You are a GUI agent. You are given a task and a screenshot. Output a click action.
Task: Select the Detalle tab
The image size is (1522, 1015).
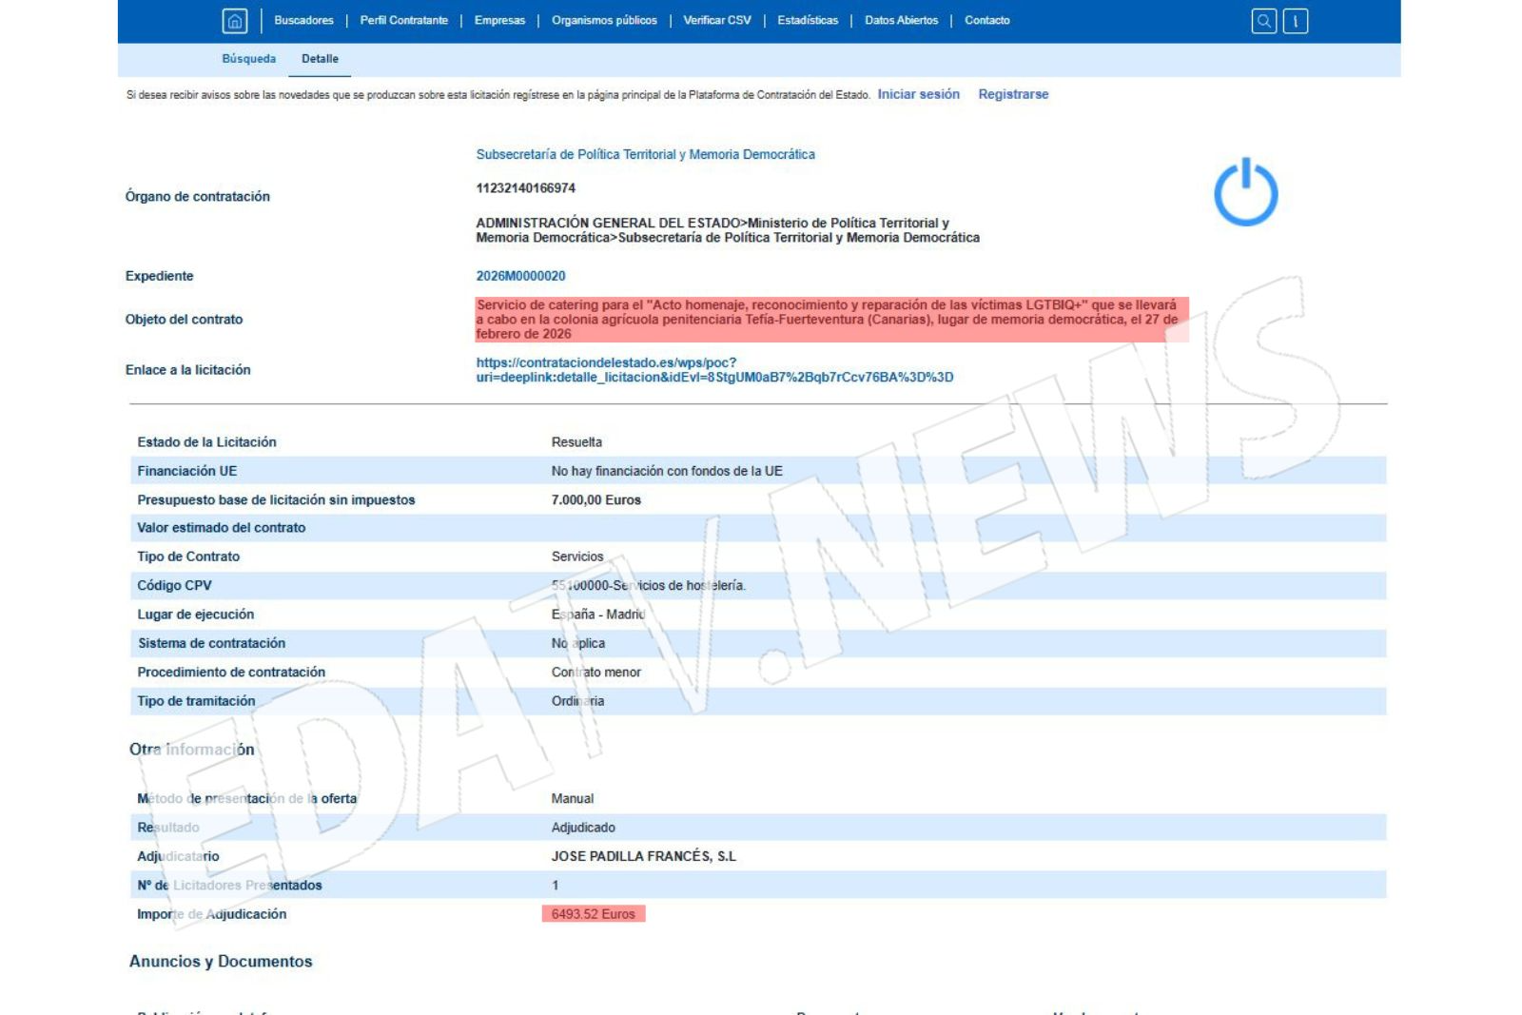[320, 59]
